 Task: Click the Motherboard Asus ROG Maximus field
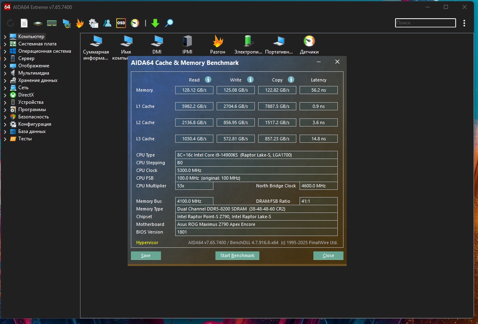point(256,224)
